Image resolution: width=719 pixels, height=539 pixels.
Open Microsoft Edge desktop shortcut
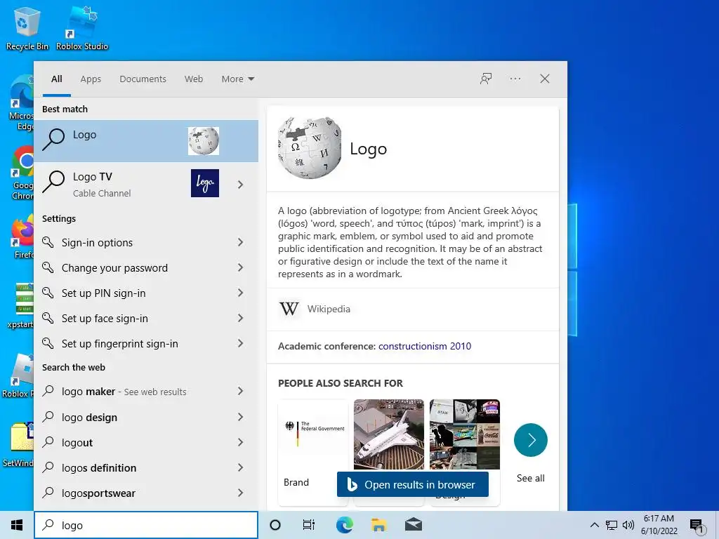(x=22, y=103)
